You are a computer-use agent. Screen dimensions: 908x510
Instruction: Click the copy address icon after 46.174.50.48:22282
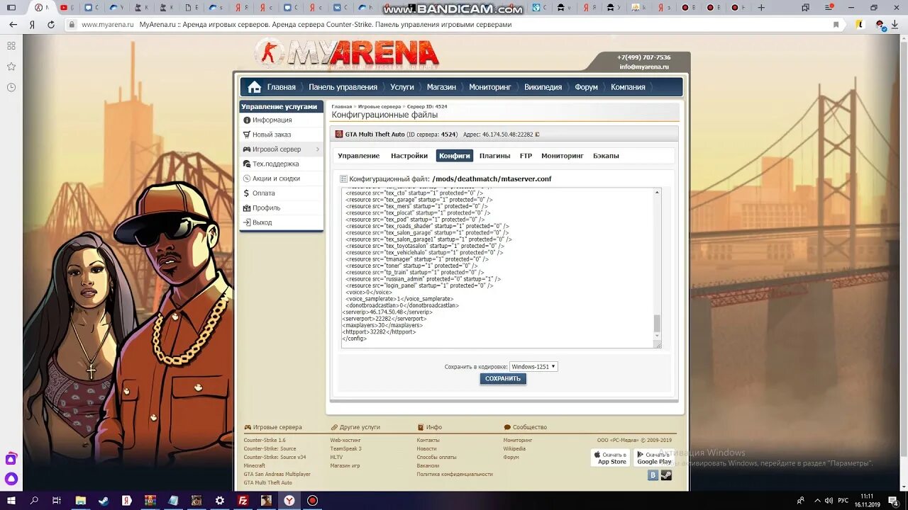tap(537, 134)
